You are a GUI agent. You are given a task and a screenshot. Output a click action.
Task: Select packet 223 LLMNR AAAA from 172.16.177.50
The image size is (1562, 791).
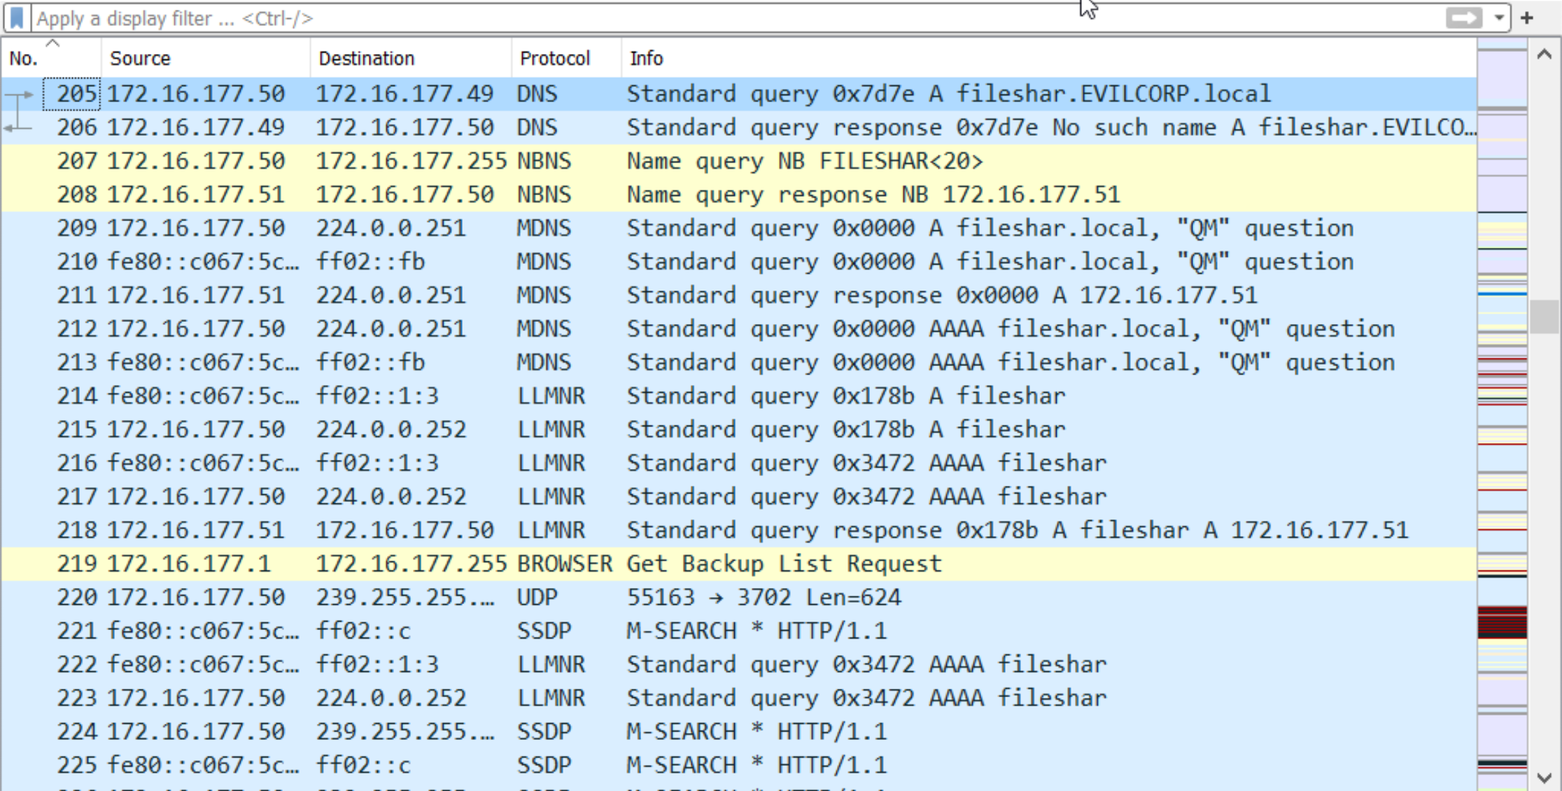(739, 699)
